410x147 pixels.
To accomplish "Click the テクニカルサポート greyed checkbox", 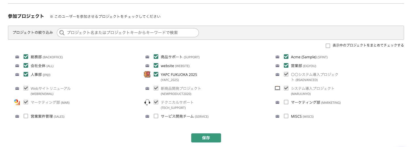I will pyautogui.click(x=156, y=102).
